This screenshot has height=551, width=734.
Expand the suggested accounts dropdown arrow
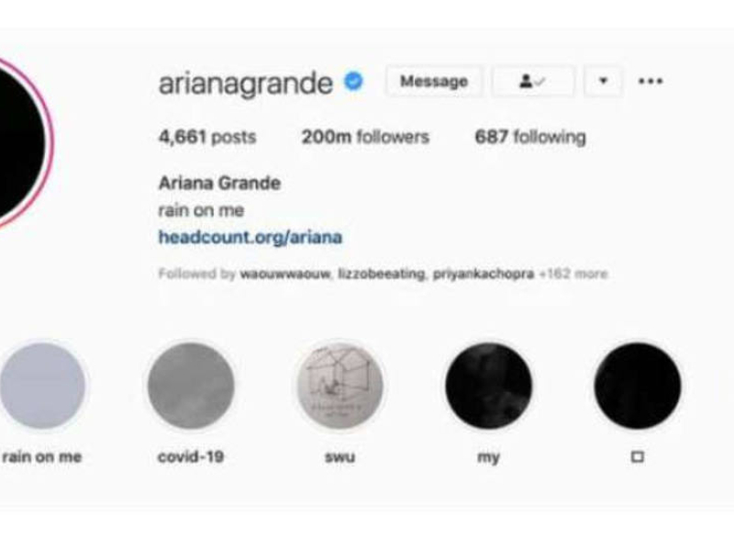click(603, 82)
